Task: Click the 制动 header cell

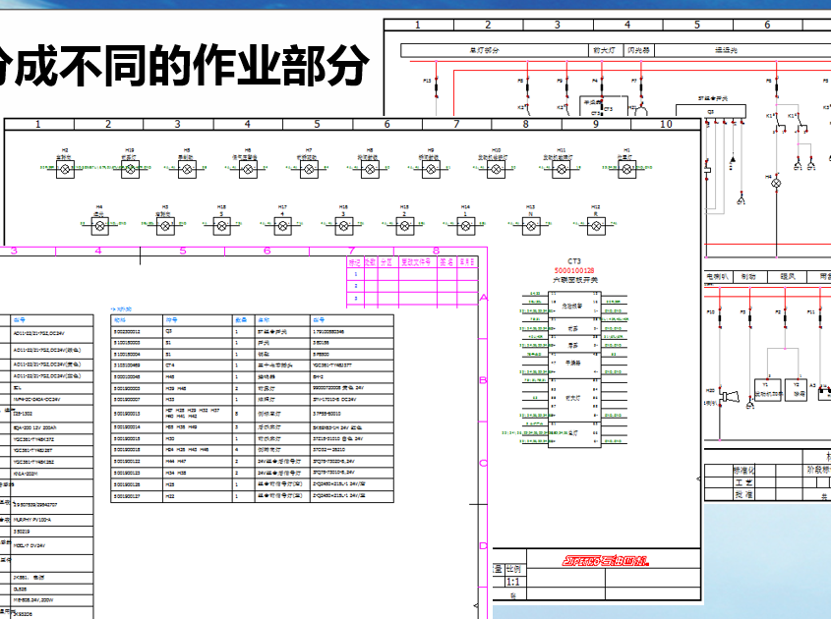Action: coord(748,276)
